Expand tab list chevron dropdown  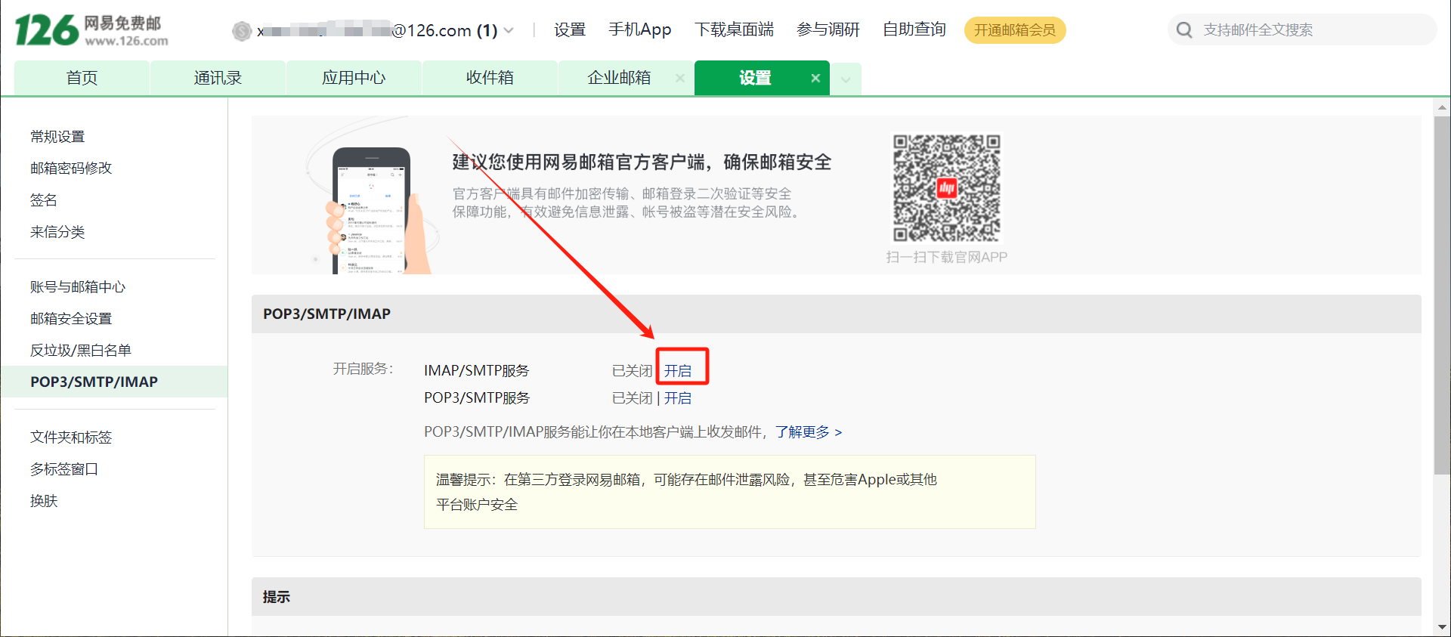click(x=846, y=79)
